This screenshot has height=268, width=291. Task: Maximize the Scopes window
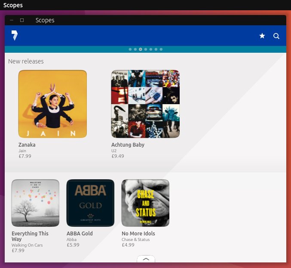pyautogui.click(x=22, y=20)
